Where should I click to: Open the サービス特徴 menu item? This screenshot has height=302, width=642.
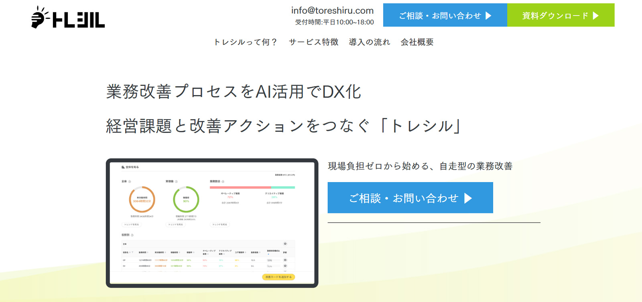click(x=314, y=42)
